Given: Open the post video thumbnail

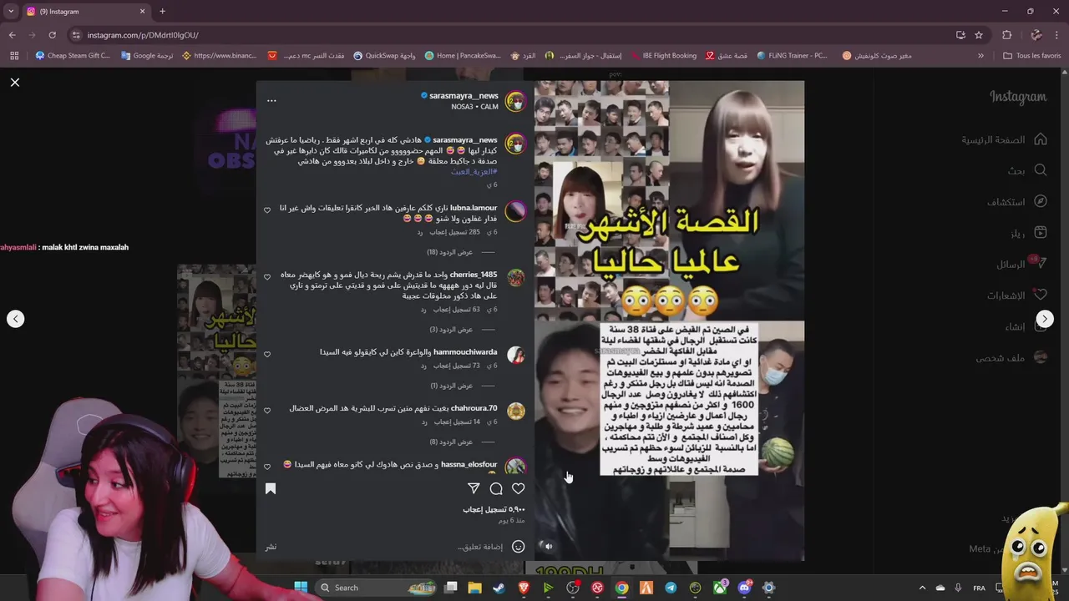Looking at the screenshot, I should (x=669, y=321).
